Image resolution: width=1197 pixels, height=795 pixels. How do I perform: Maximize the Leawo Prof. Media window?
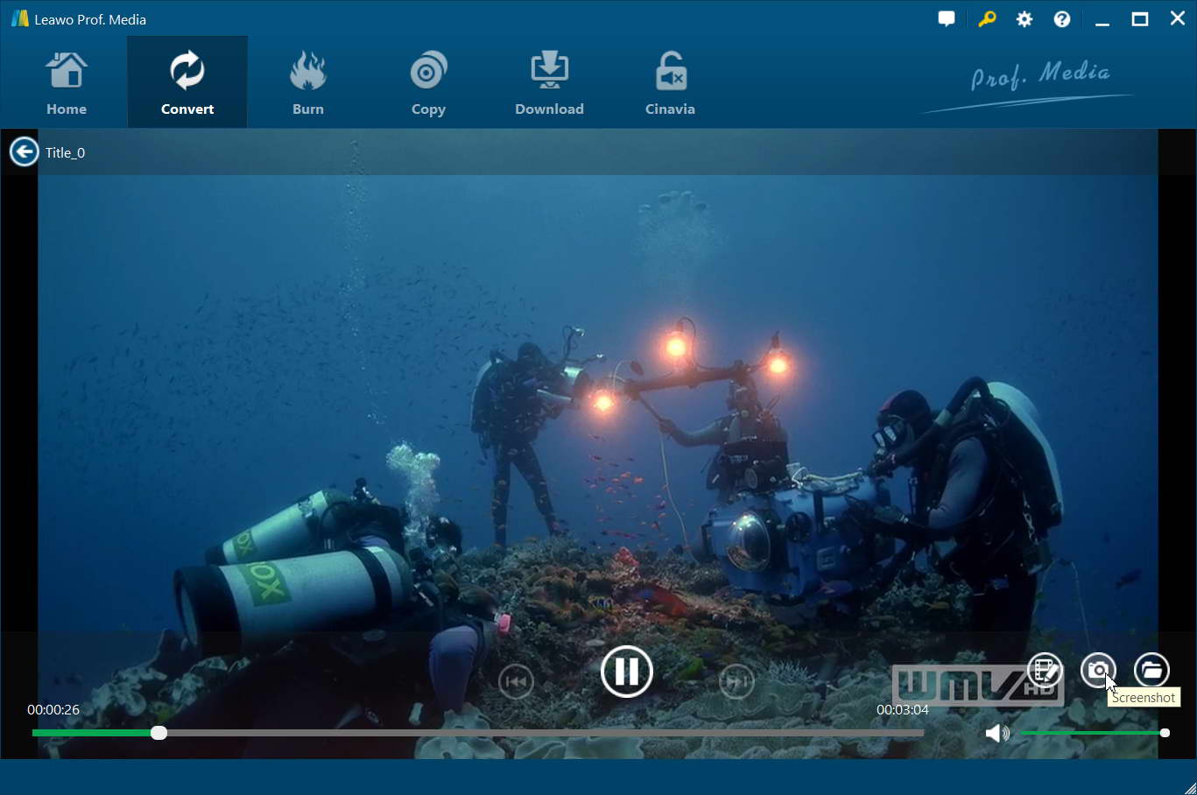click(x=1140, y=19)
